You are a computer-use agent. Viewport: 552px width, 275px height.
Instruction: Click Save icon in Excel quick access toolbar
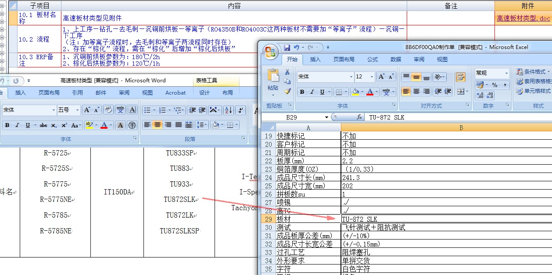[287, 47]
